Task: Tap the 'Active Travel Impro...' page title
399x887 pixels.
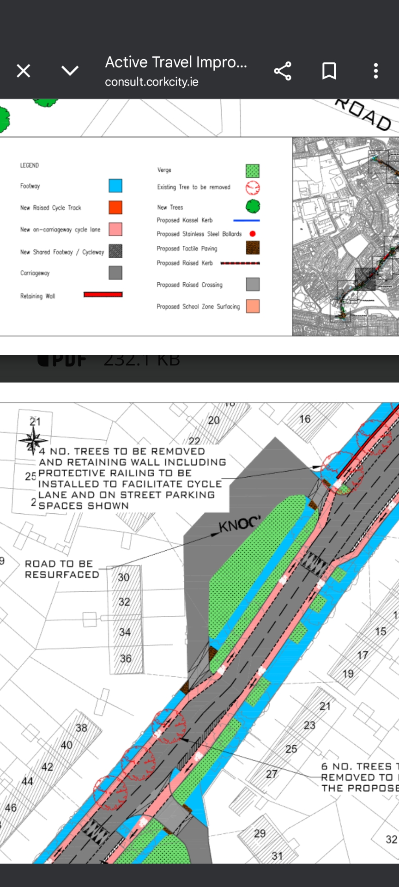Action: click(176, 62)
